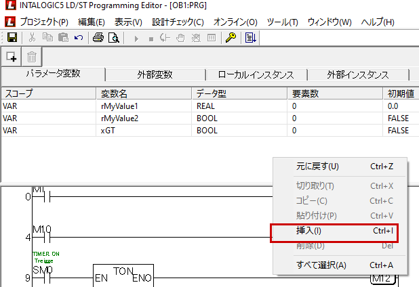Click the blue download-list icon right of key
The image size is (419, 287).
click(250, 38)
